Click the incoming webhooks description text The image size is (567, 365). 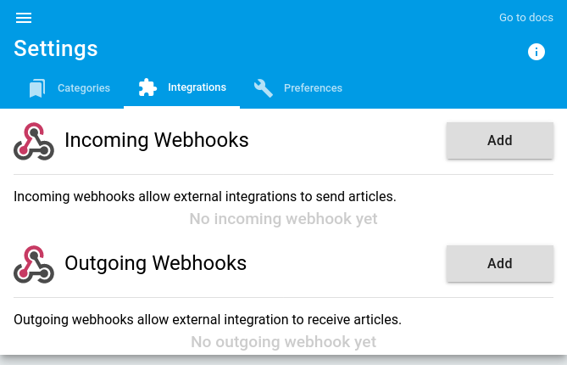pyautogui.click(x=205, y=197)
